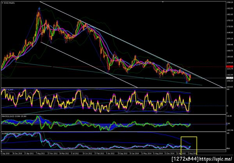Click the 1162.00 value on the price scale
The image size is (234, 163).
pos(230,75)
